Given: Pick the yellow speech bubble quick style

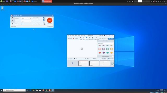Looking at the screenshot, I should (x=111, y=53).
